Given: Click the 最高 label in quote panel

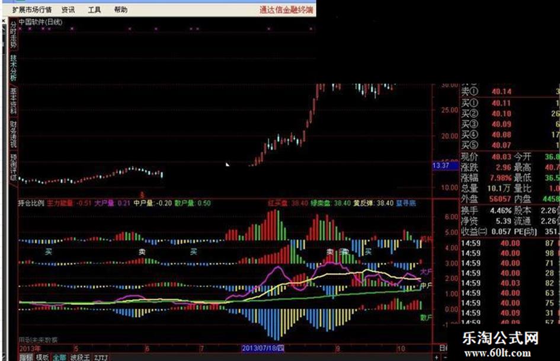Looking at the screenshot, I should (523, 167).
